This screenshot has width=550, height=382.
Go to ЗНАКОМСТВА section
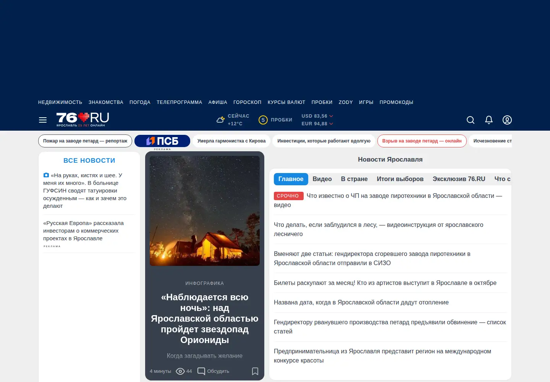106,102
